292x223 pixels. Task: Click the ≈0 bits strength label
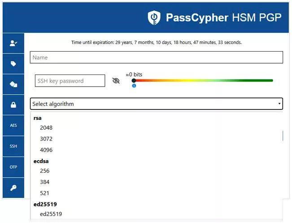(x=134, y=74)
